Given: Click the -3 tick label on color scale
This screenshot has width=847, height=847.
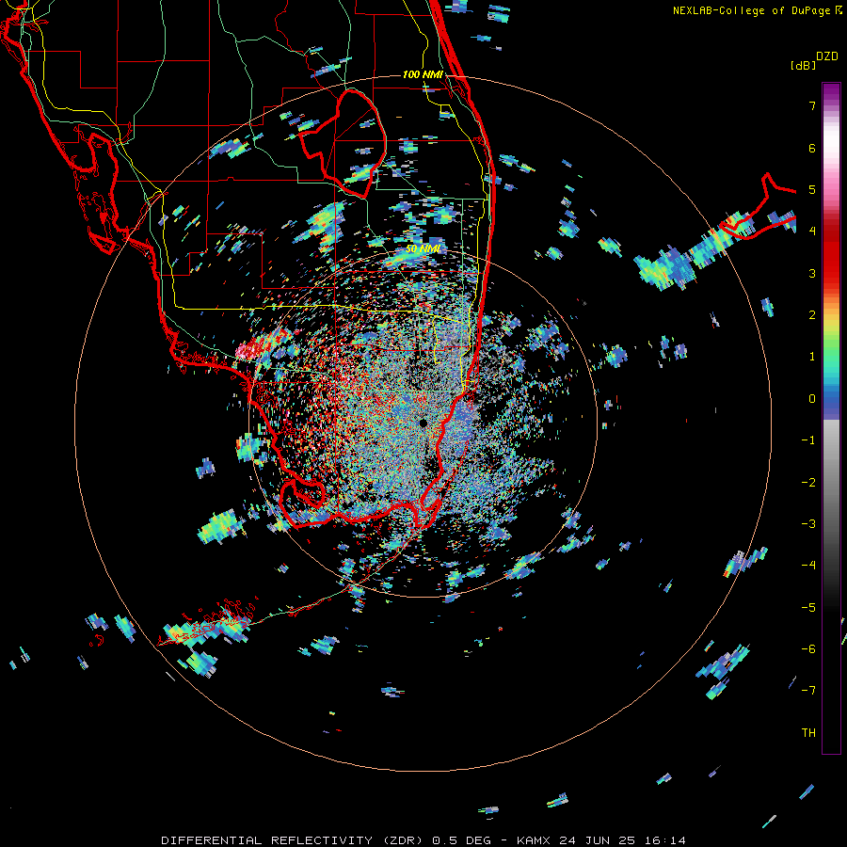Looking at the screenshot, I should pyautogui.click(x=808, y=524).
